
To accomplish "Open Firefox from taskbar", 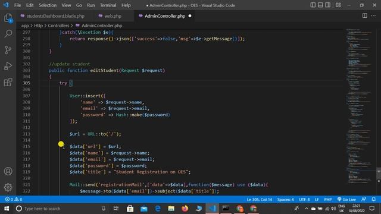I will (185, 209).
